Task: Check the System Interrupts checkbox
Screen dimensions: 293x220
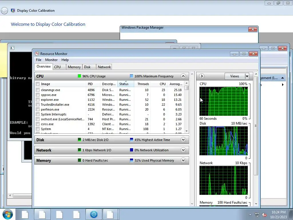Action: tap(37, 114)
